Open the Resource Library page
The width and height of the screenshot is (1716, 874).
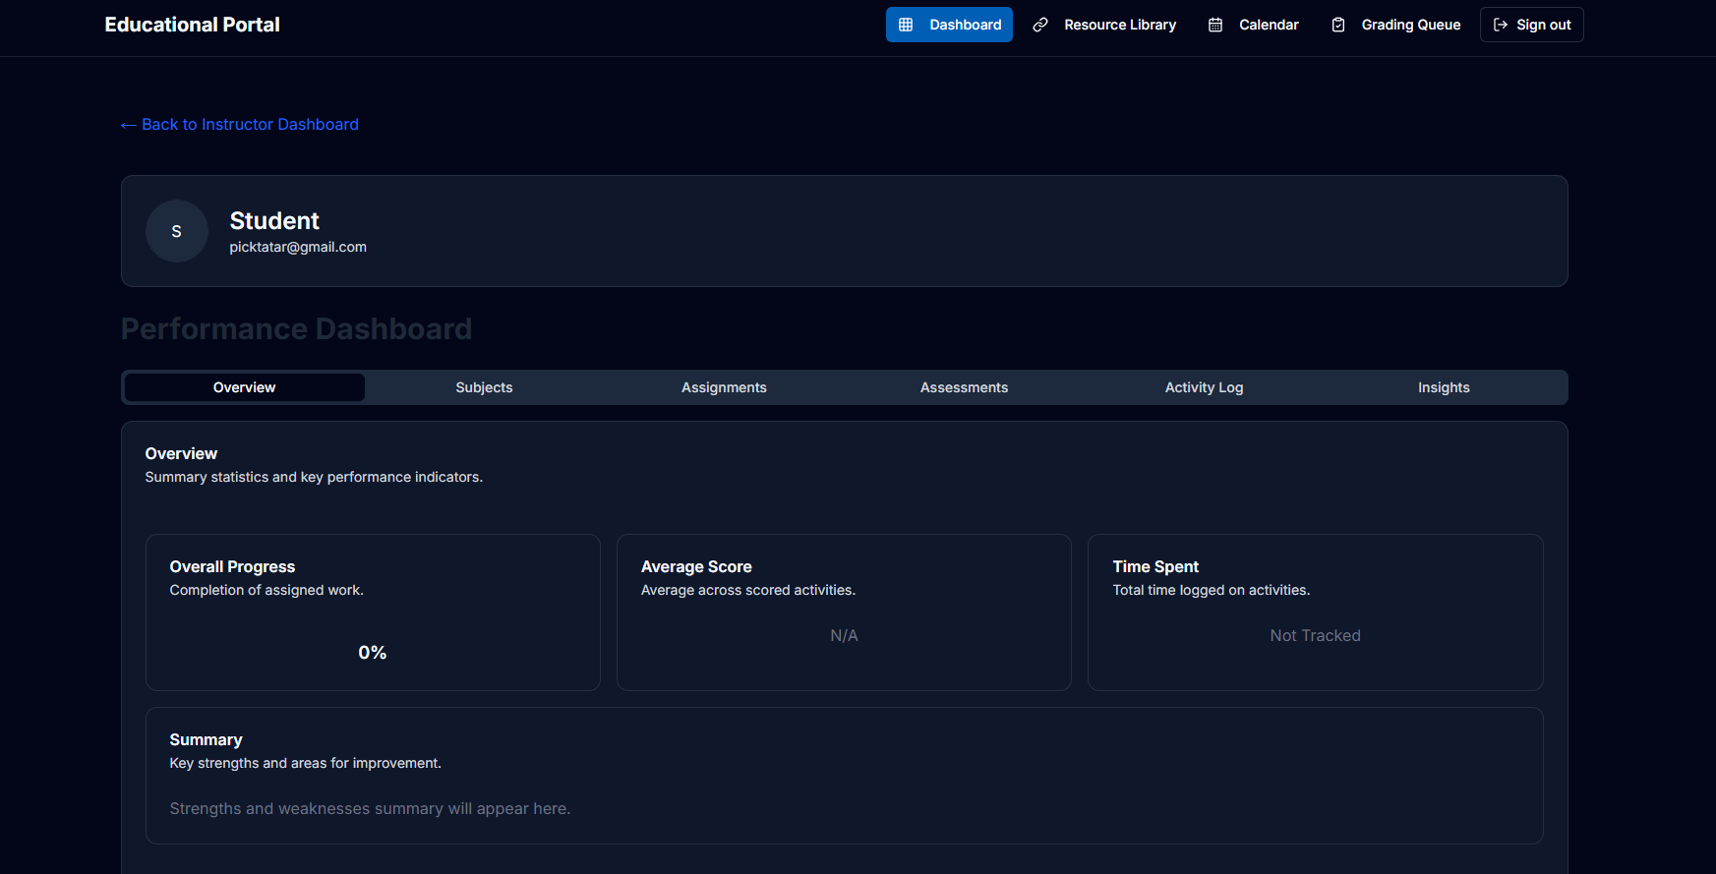pos(1104,25)
